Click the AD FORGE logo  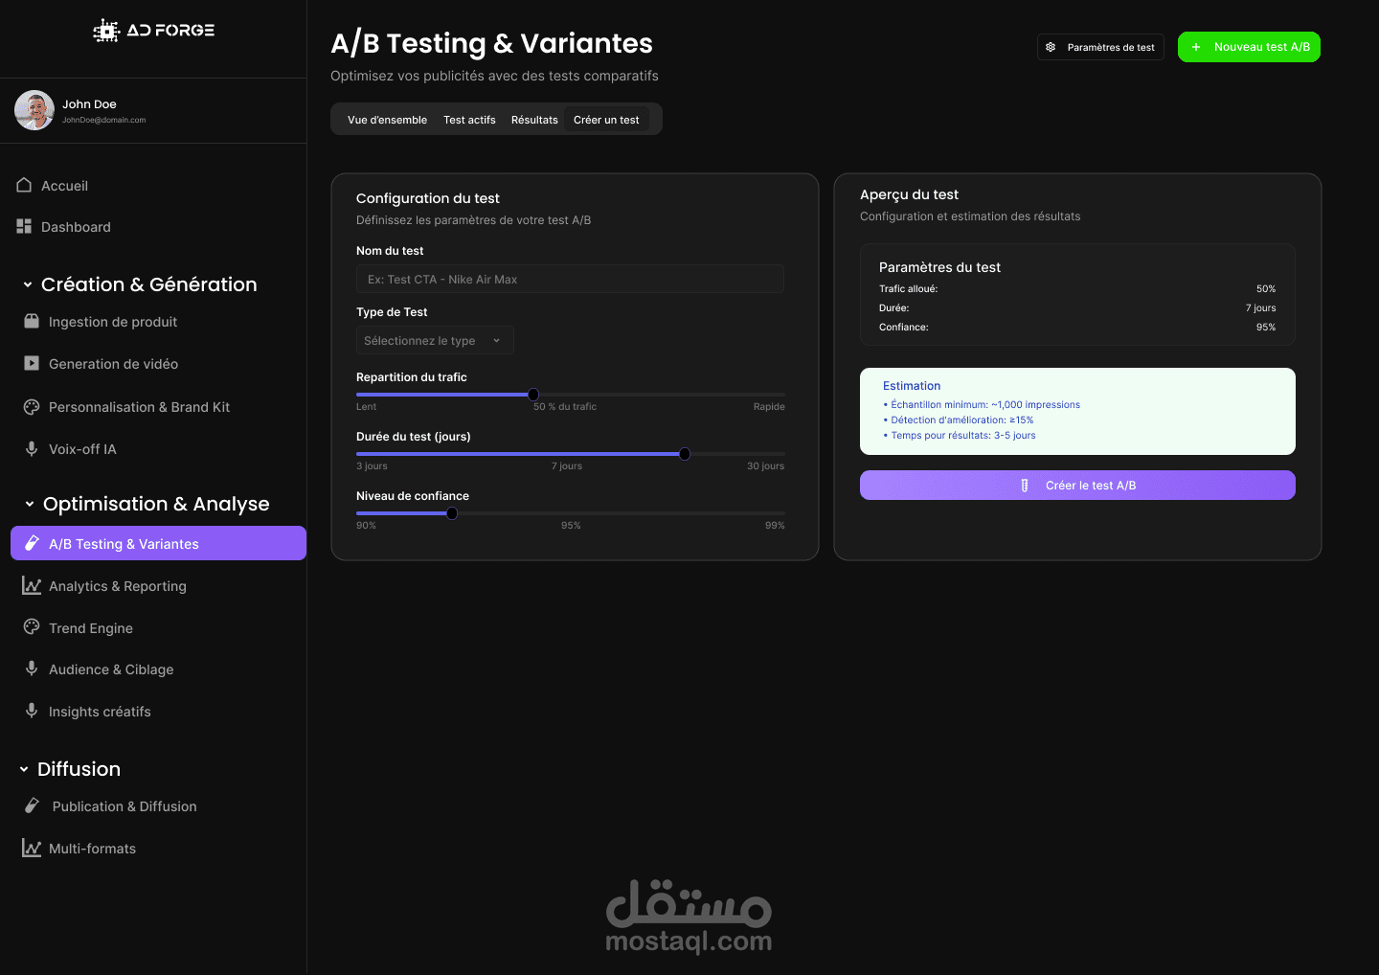point(154,31)
